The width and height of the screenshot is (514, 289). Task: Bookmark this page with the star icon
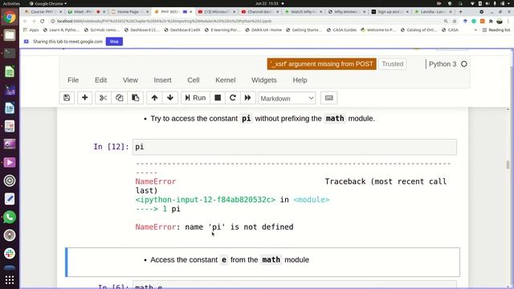coord(455,21)
